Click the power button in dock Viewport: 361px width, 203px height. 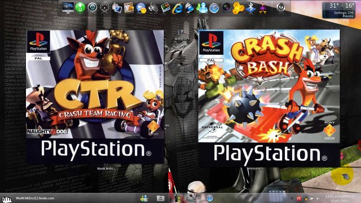(281, 7)
